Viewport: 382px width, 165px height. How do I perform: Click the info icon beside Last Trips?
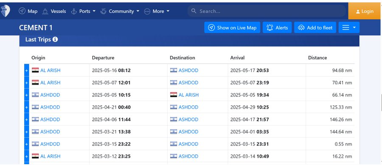point(55,39)
